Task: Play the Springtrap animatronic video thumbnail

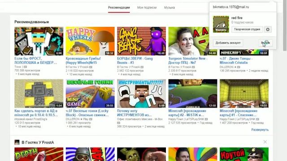Action: (x=142, y=154)
